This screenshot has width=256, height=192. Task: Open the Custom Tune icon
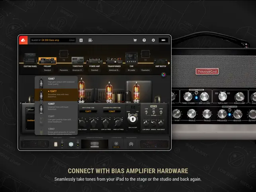pos(116,144)
